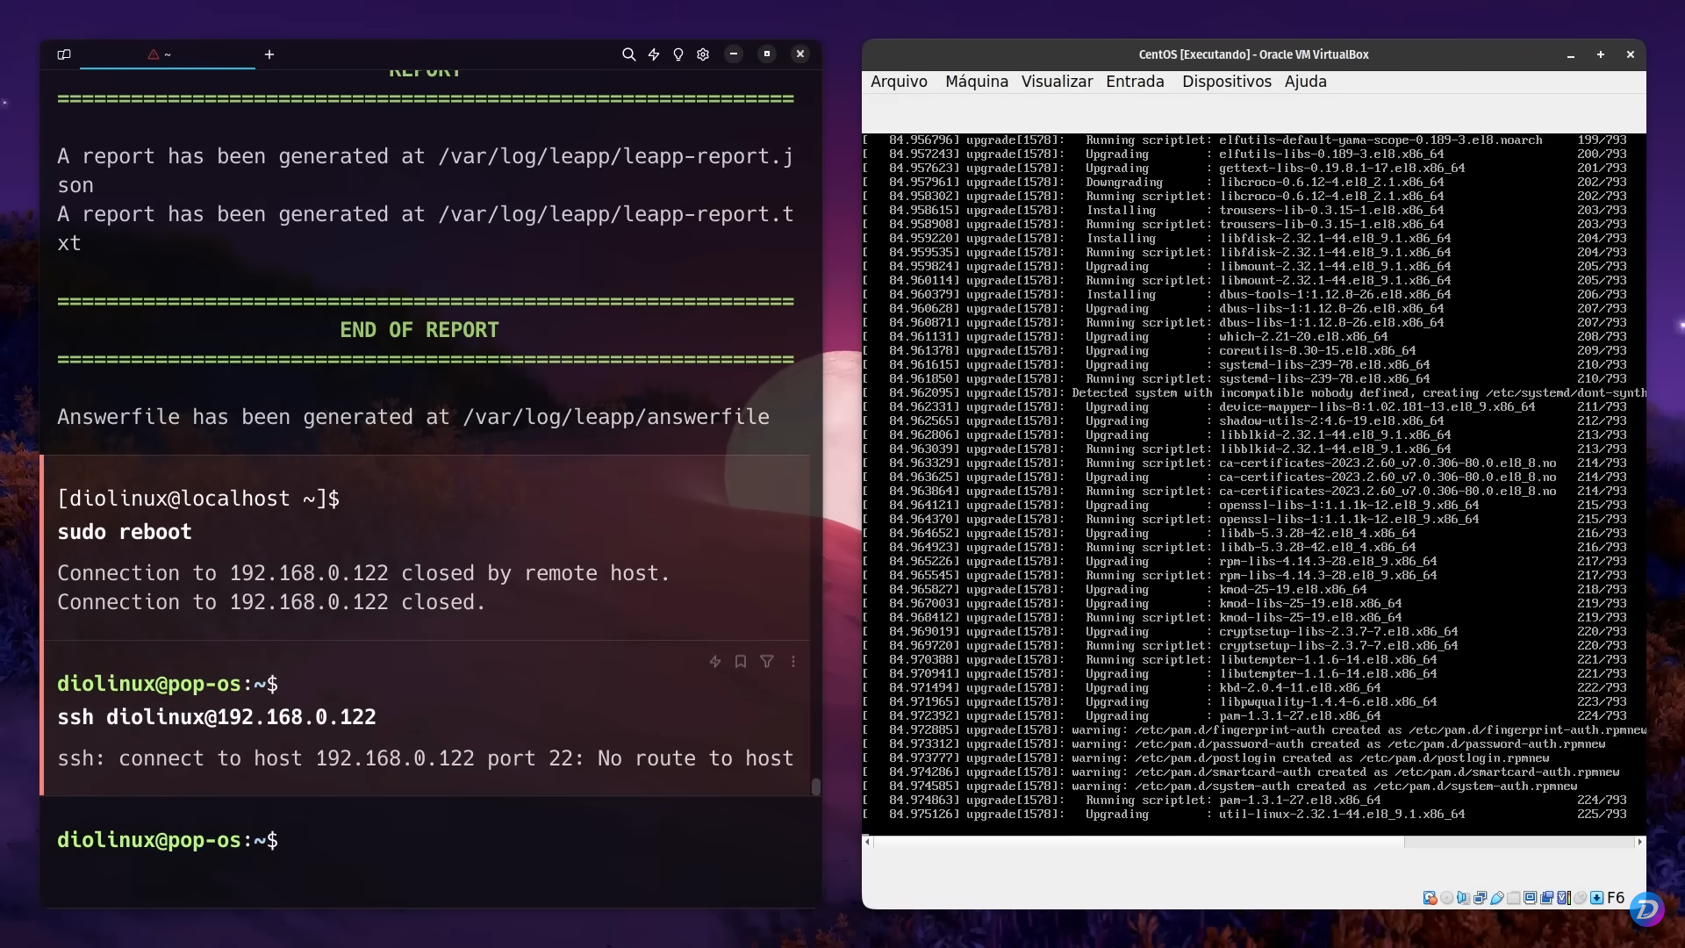Image resolution: width=1685 pixels, height=948 pixels.
Task: Select the lightbulb suggestions icon
Action: coord(678,54)
